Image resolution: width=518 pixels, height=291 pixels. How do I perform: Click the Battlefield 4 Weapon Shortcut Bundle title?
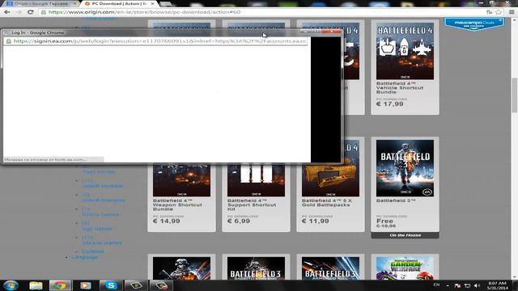177,205
